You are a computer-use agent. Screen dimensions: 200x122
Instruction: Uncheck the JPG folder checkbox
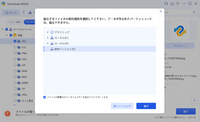pyautogui.click(x=15, y=41)
